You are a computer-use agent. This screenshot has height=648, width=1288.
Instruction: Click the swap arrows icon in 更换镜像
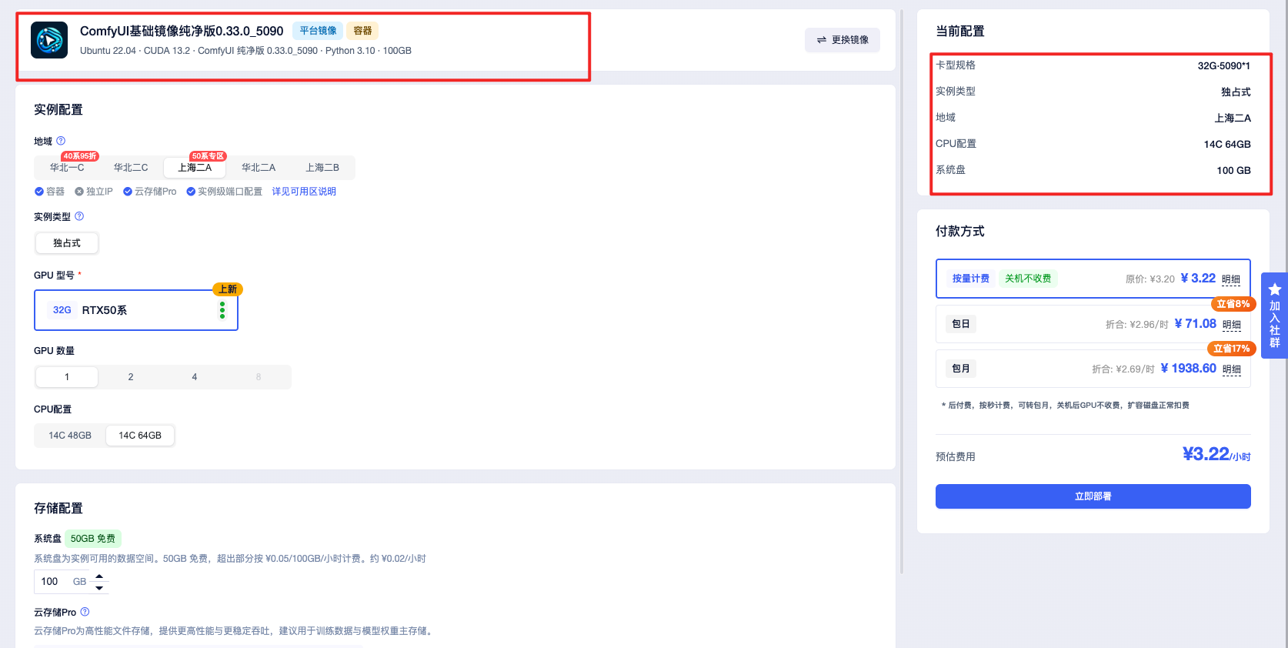(x=822, y=40)
